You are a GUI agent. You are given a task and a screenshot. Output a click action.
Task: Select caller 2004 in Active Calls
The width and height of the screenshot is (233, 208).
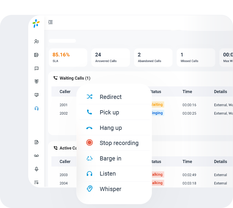(64, 183)
